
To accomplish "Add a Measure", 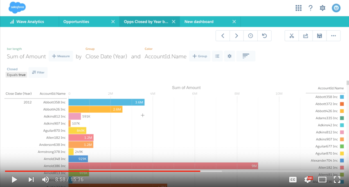I will 61,56.
